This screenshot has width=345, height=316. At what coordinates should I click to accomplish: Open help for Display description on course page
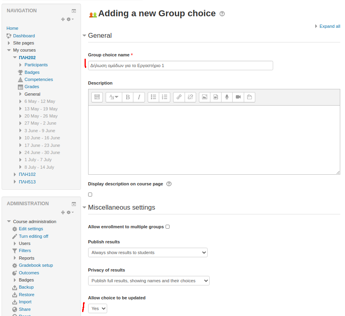point(169,184)
